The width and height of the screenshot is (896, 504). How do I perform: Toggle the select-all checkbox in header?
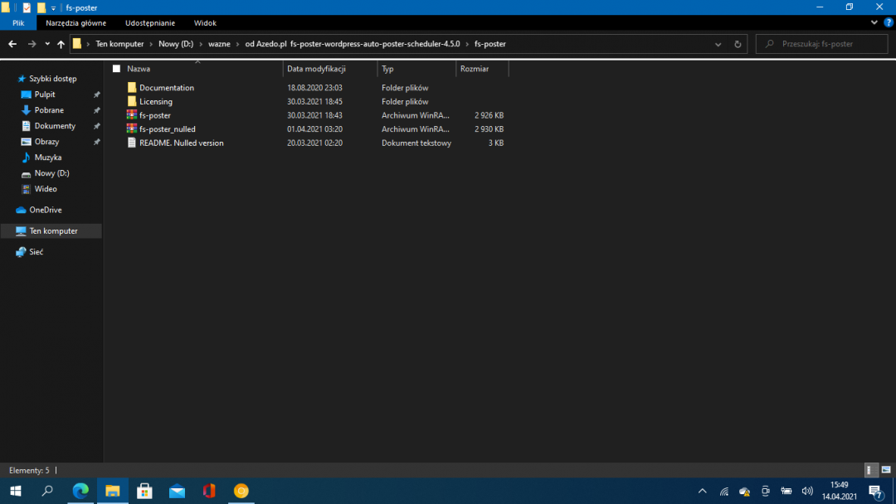coord(116,69)
